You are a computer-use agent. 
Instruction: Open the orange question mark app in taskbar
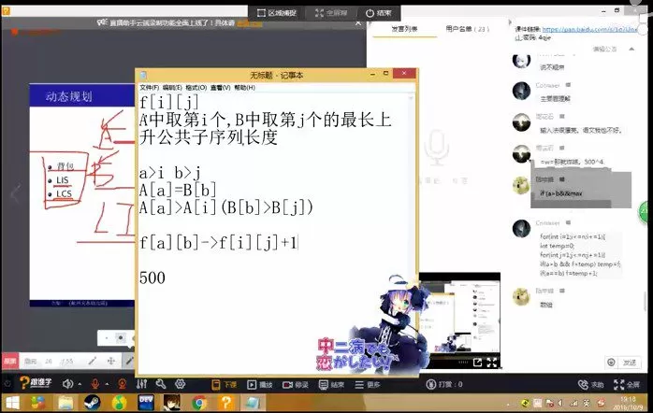tap(226, 402)
